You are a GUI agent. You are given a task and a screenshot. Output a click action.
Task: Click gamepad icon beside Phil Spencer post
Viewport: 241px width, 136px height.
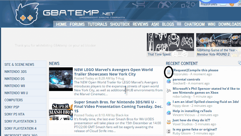[169, 90]
